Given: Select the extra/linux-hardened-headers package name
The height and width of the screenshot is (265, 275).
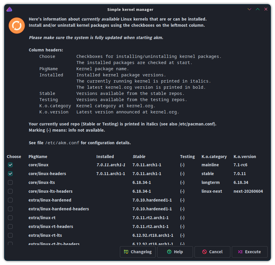Looking at the screenshot, I should 59,209.
